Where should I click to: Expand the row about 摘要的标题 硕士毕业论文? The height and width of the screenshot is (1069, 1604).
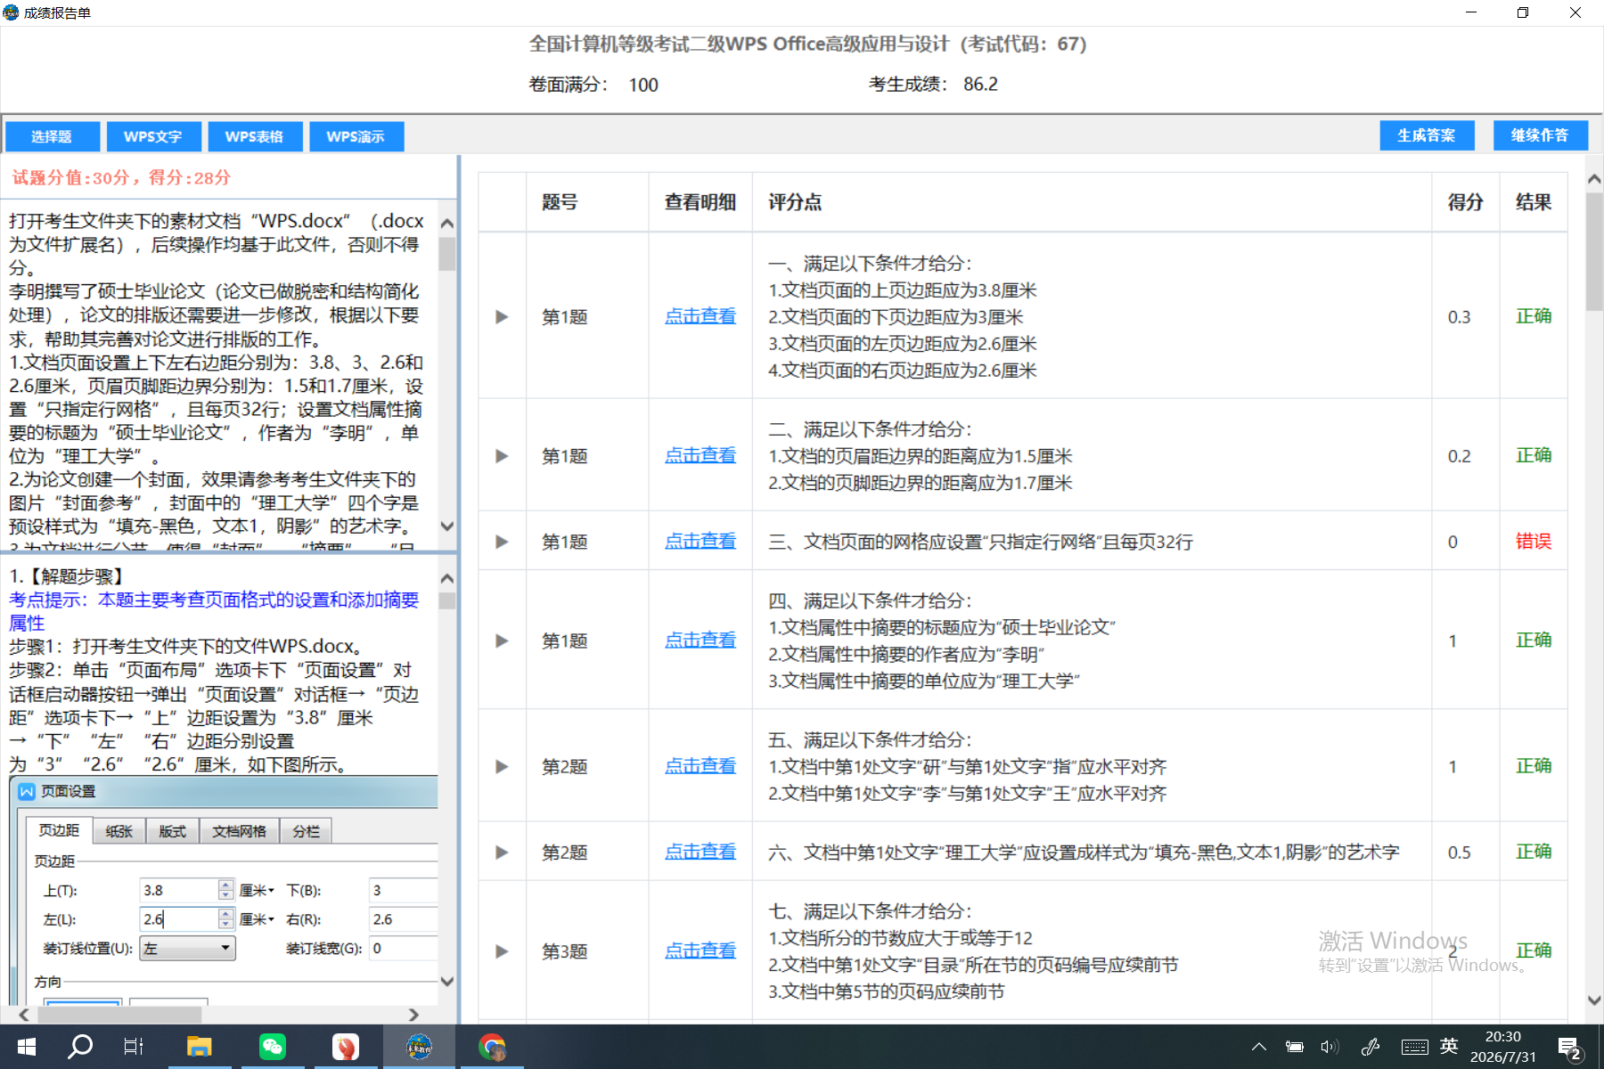tap(502, 641)
